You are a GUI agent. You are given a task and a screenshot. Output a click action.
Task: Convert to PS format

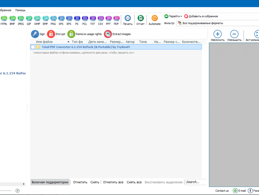point(77,20)
